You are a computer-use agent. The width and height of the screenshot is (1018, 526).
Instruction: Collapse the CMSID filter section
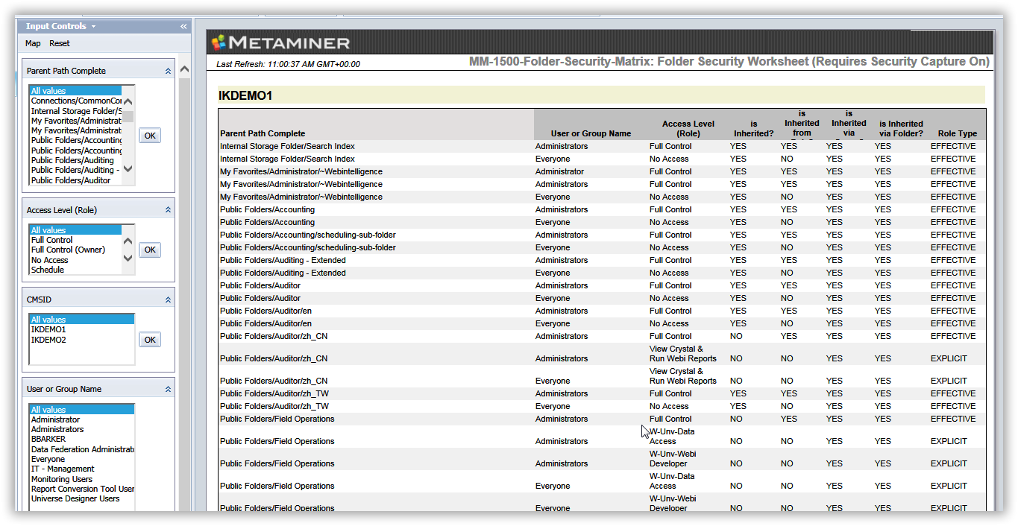click(168, 300)
